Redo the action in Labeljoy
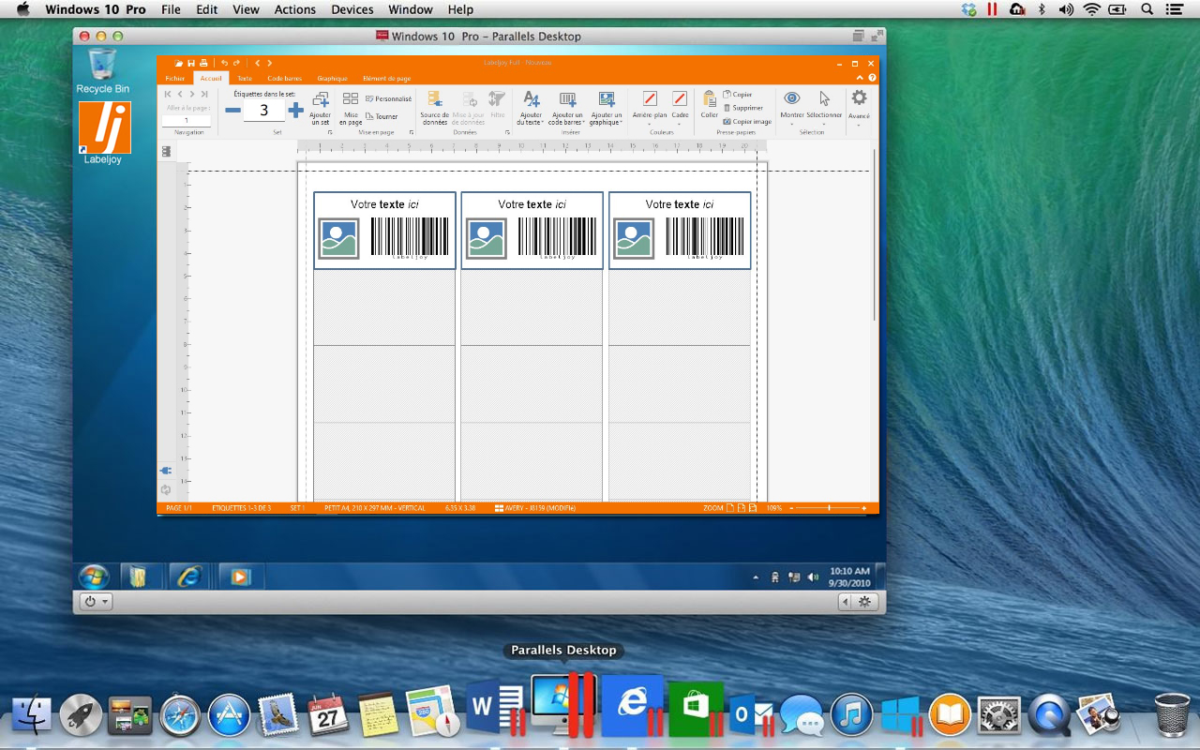 coord(236,63)
